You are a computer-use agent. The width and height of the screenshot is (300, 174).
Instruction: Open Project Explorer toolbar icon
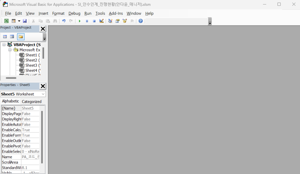[110, 21]
